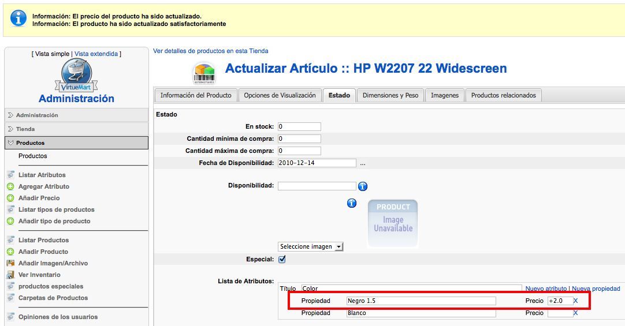The width and height of the screenshot is (625, 326).
Task: Switch to Vista extendida link
Action: (x=96, y=54)
